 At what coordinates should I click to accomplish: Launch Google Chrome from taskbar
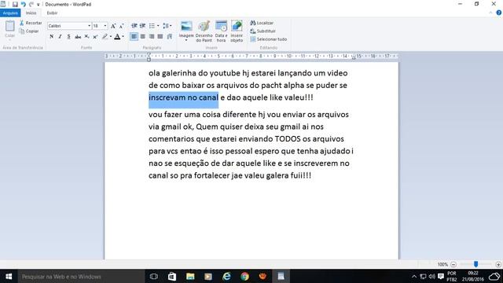point(244,276)
